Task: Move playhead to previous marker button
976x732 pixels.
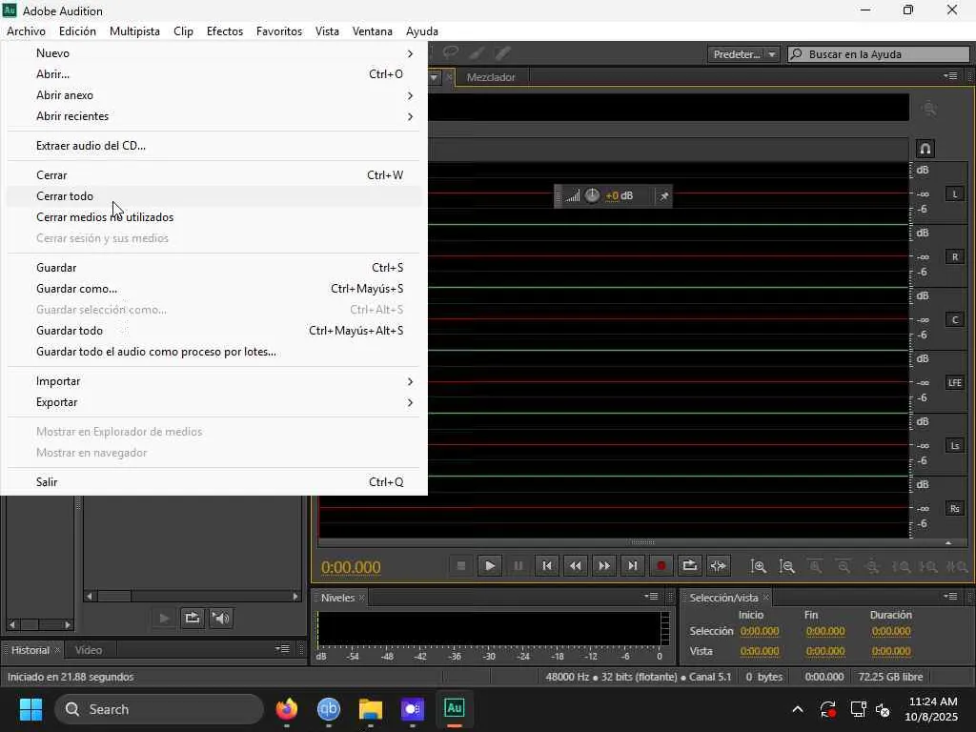Action: pyautogui.click(x=546, y=566)
